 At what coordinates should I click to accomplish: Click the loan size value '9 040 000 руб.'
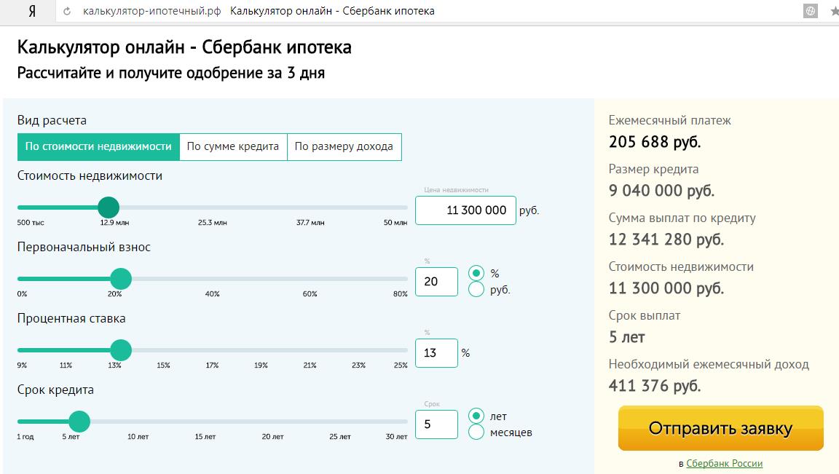[662, 191]
